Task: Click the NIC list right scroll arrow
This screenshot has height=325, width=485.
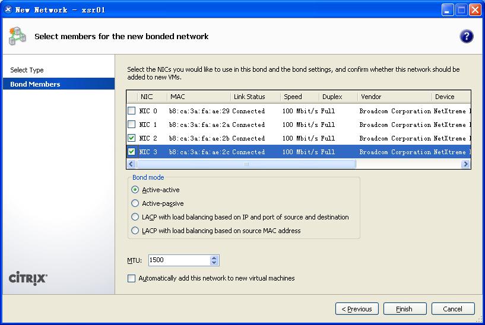Action: click(x=465, y=164)
